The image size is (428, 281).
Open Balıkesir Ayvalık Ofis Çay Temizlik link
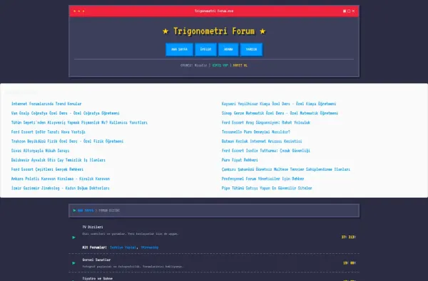coord(58,160)
